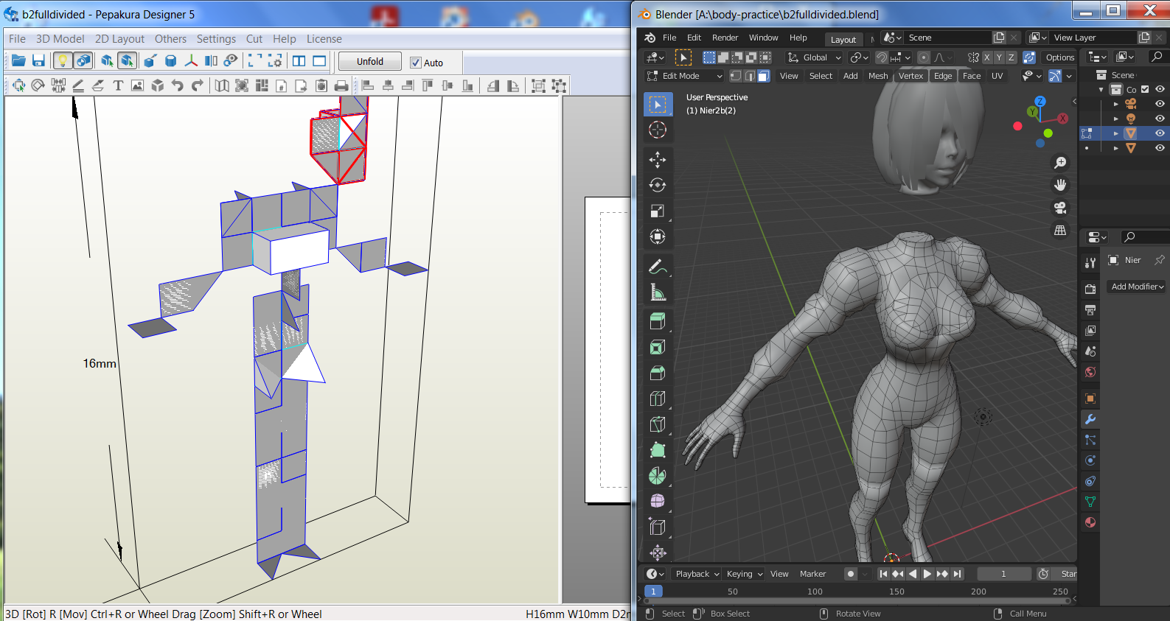Viewport: 1170px width, 621px height.
Task: Select the Loop Cut tool in Blender
Action: point(658,399)
